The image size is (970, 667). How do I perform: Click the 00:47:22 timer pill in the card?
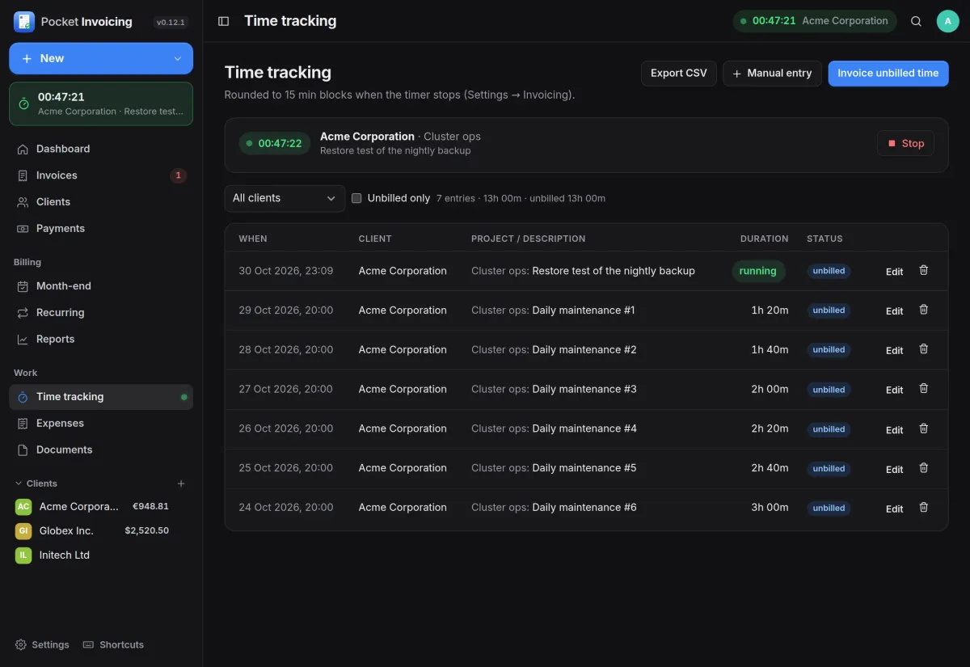click(274, 143)
